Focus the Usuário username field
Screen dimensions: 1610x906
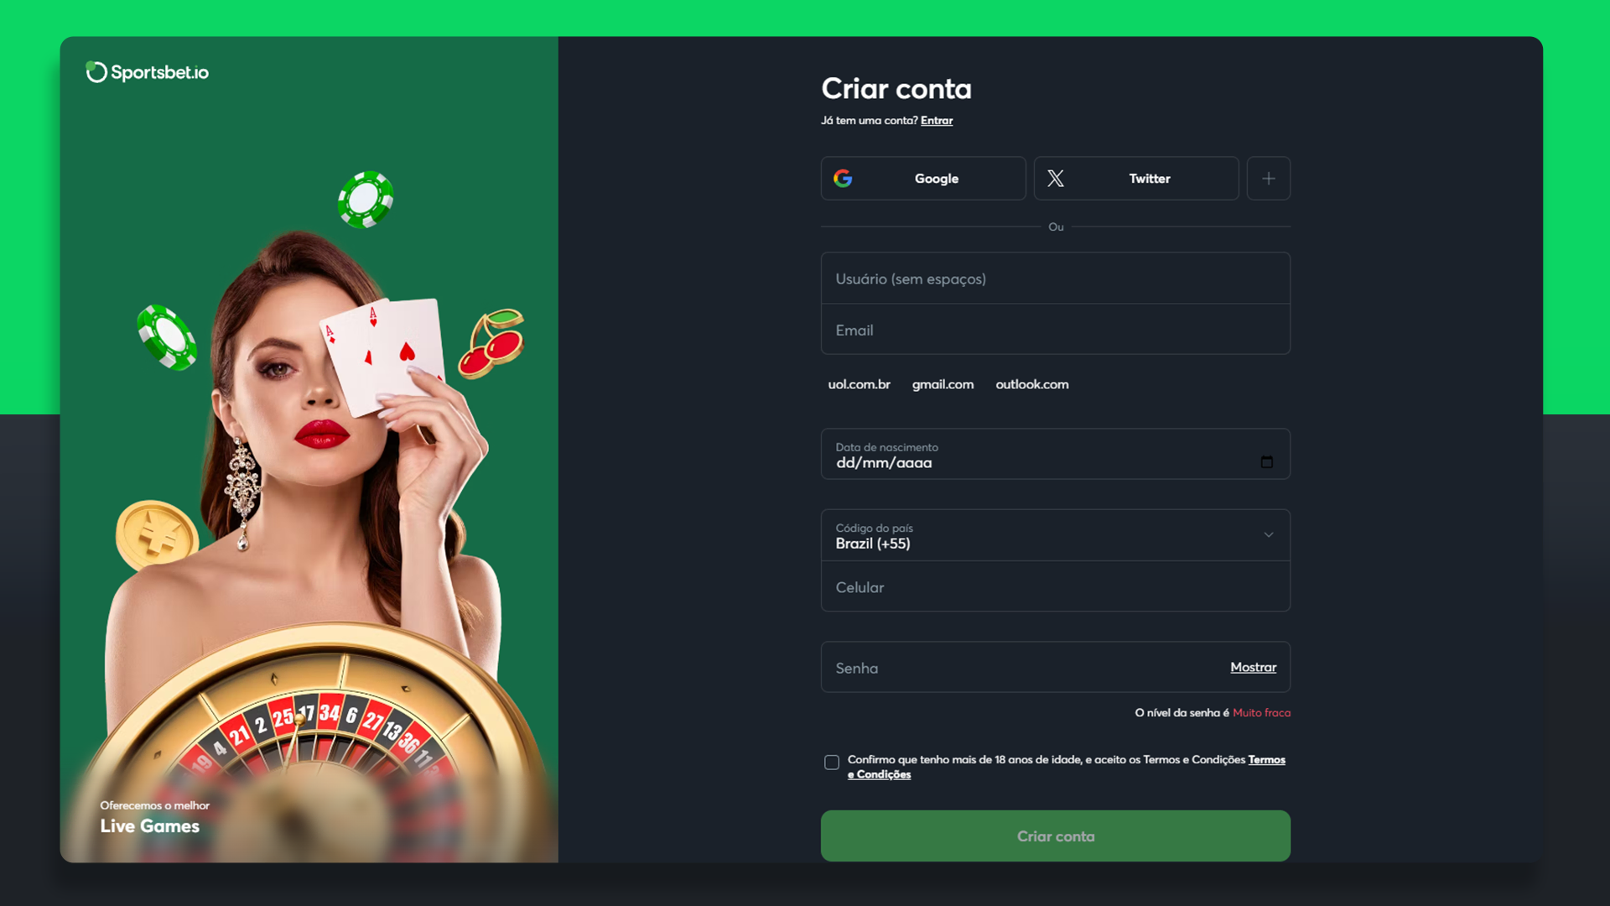tap(1055, 279)
